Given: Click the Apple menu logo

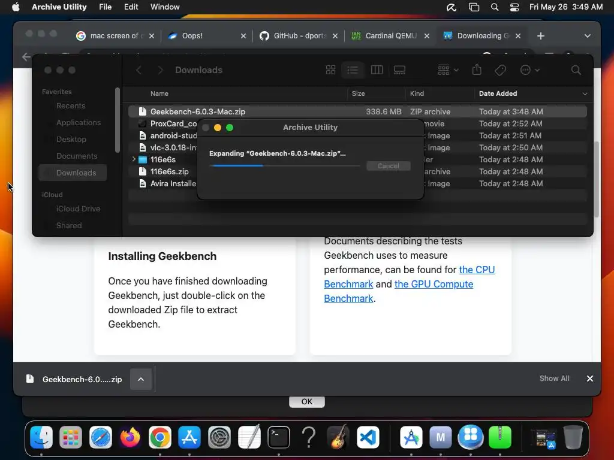Looking at the screenshot, I should [x=16, y=7].
